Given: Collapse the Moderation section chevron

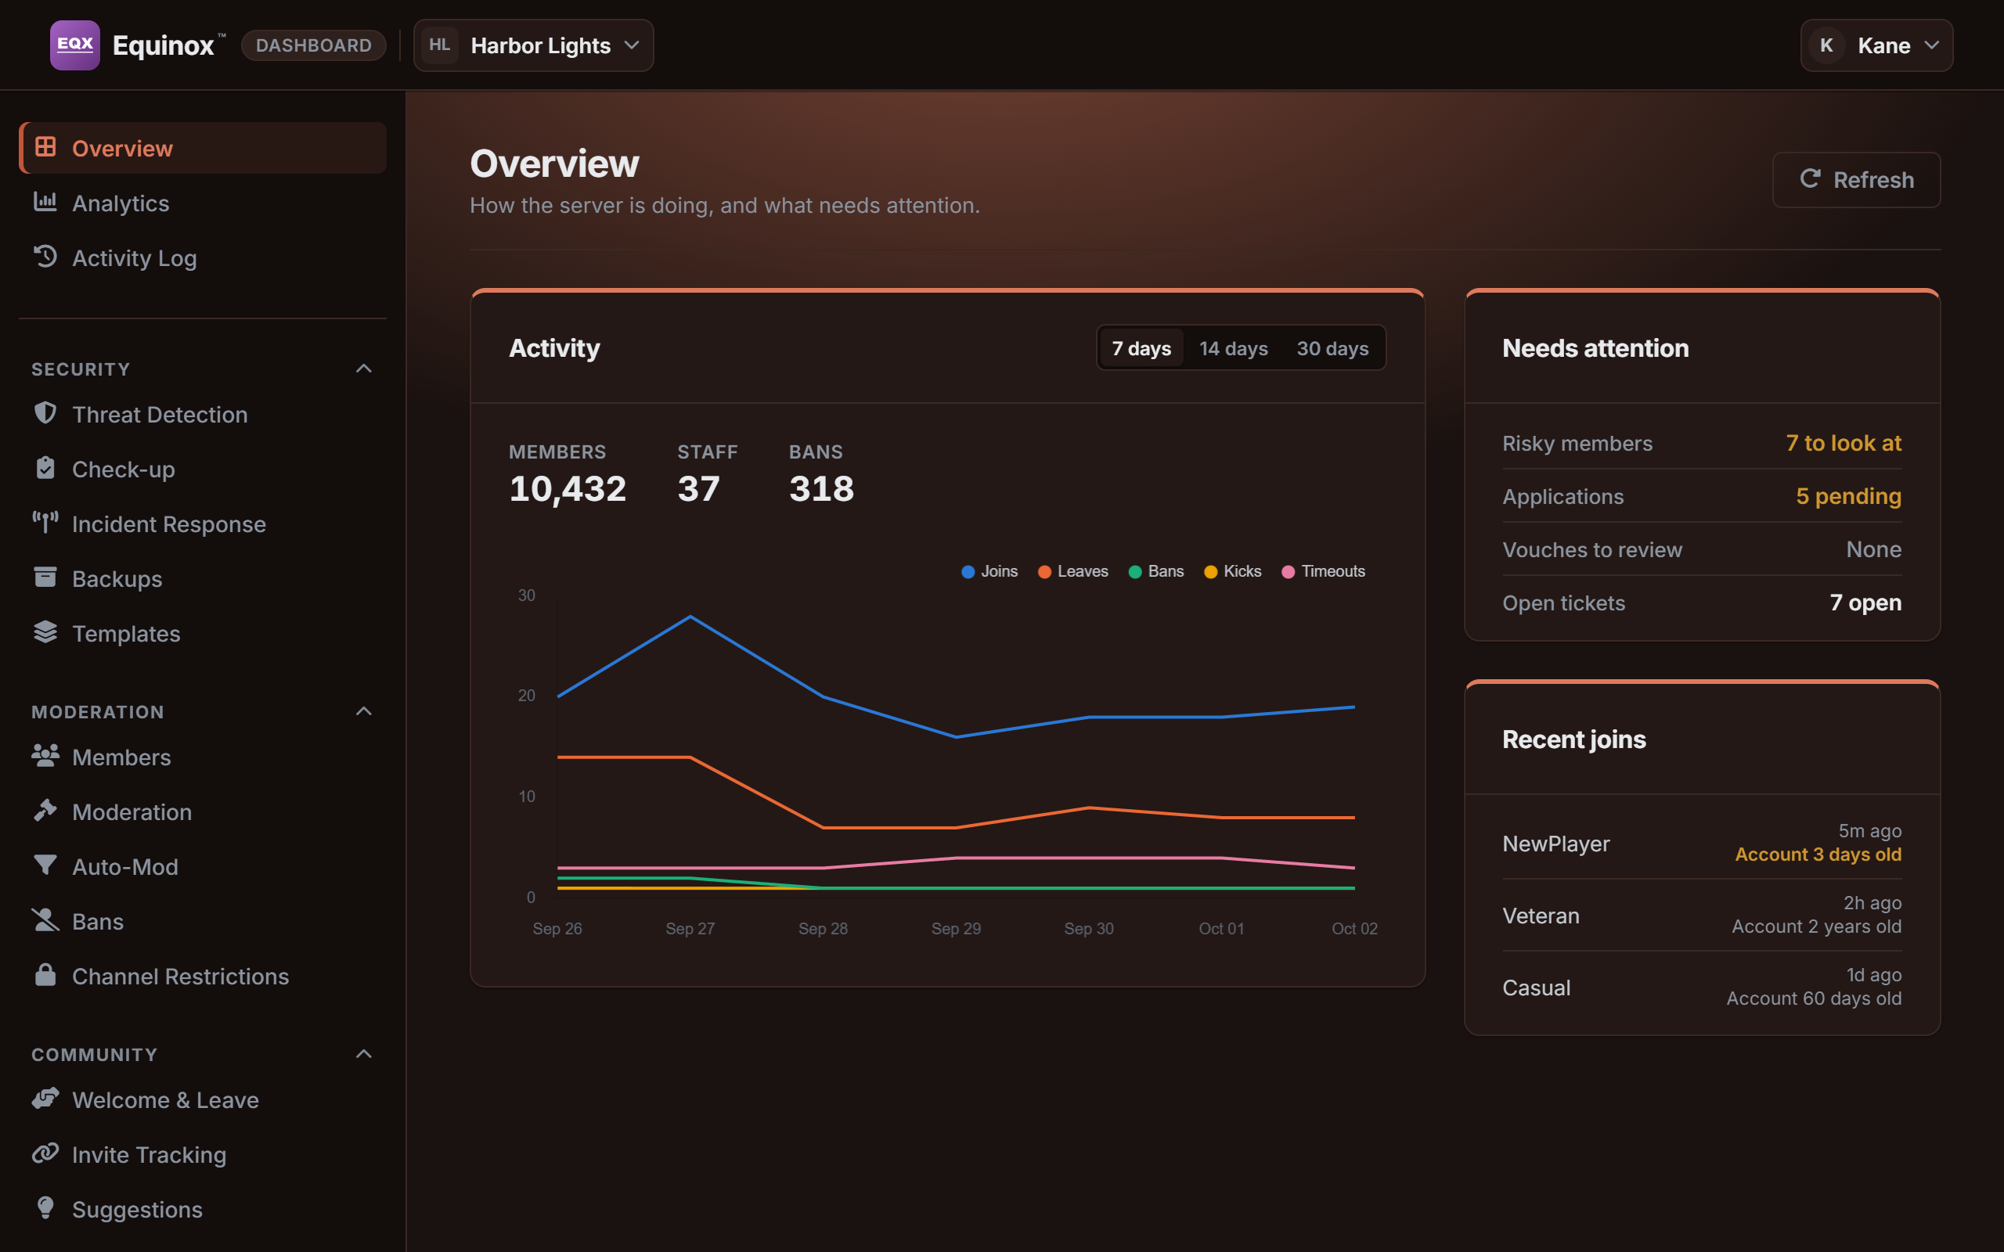Looking at the screenshot, I should click(363, 711).
